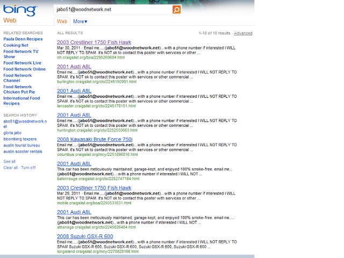Image resolution: width=344 pixels, height=258 pixels.
Task: Open Food Network Chicken Pot Pie search
Action: click(x=19, y=89)
